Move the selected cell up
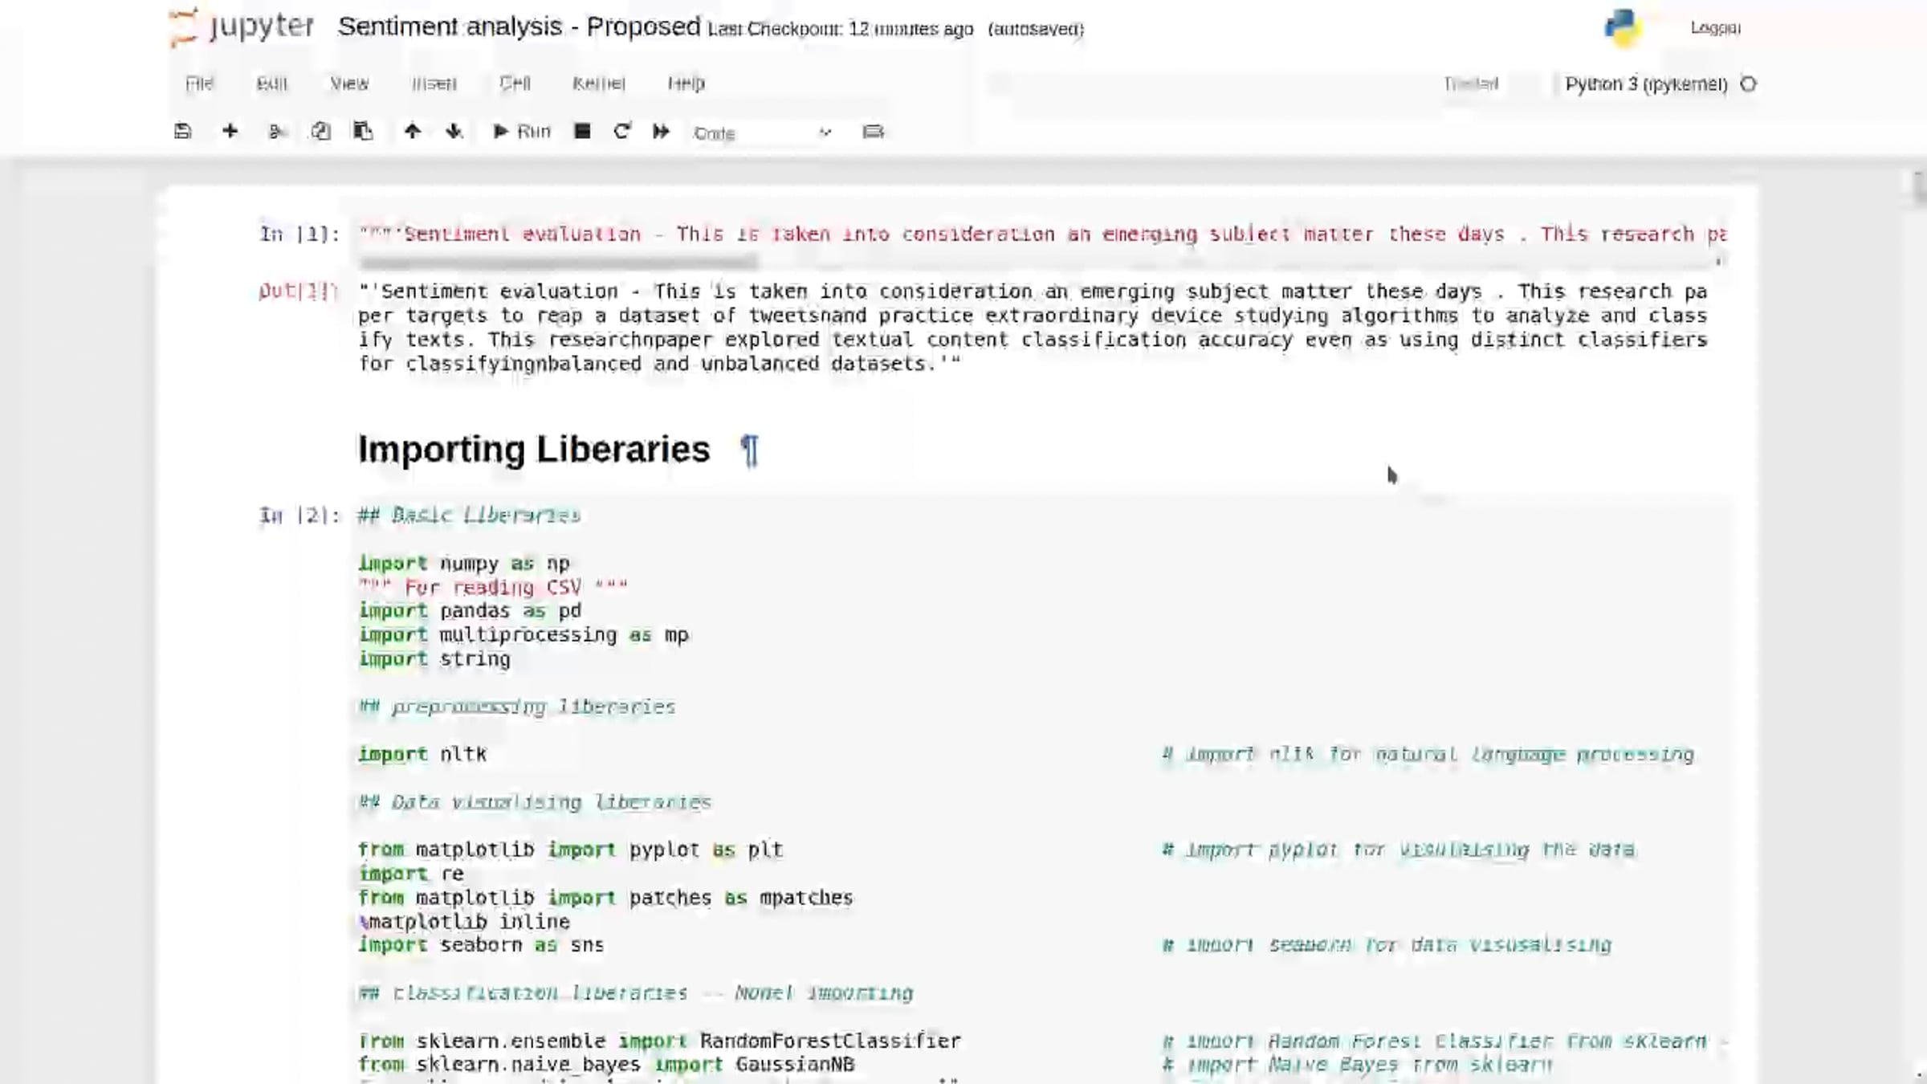The width and height of the screenshot is (1927, 1084). coord(412,131)
